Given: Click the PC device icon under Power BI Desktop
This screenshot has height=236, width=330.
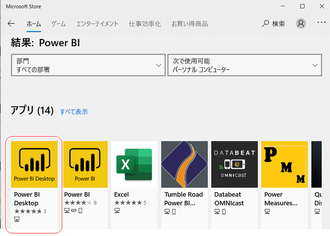Looking at the screenshot, I should click(x=17, y=219).
